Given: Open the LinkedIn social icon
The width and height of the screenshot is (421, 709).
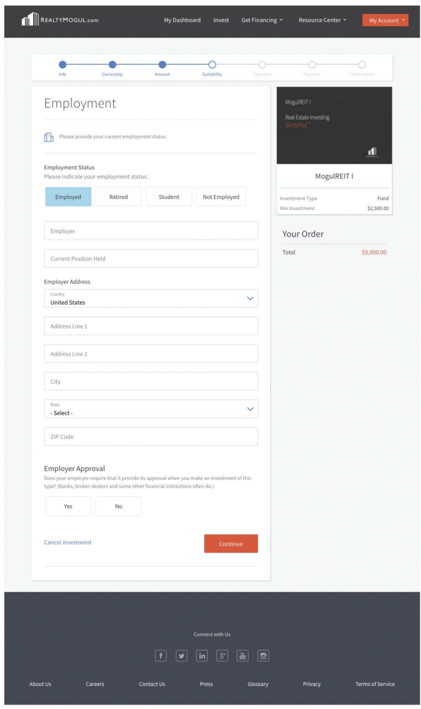Looking at the screenshot, I should (202, 655).
